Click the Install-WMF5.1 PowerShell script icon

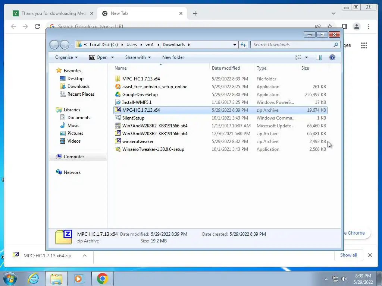click(118, 102)
